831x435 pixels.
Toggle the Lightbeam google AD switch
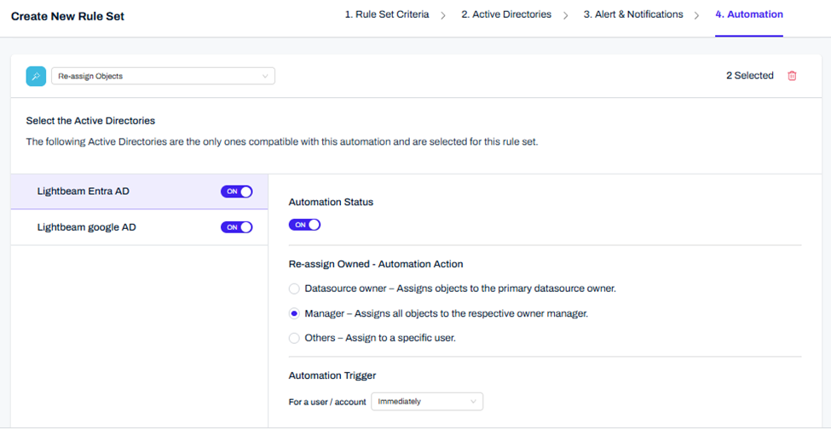point(237,227)
